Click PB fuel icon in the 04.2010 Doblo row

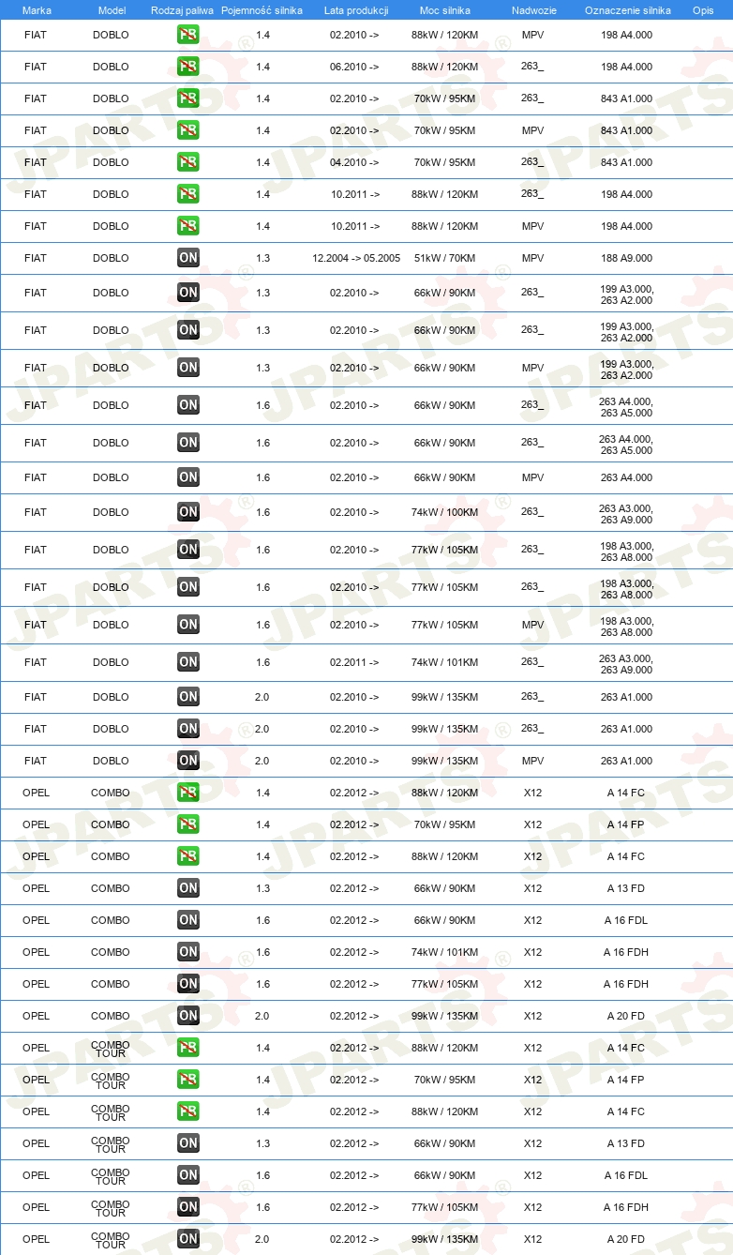(188, 162)
